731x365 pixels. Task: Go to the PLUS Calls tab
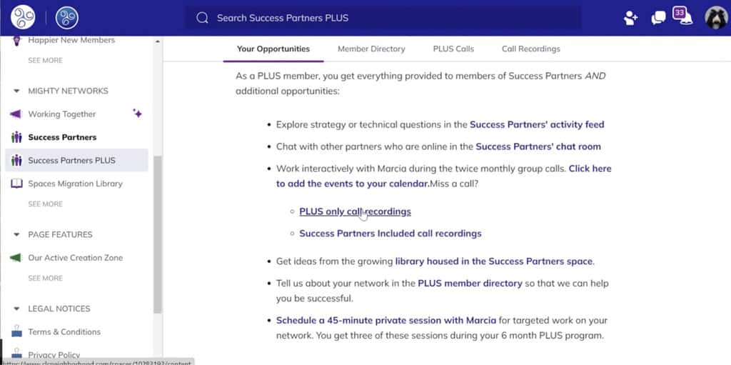(x=453, y=49)
